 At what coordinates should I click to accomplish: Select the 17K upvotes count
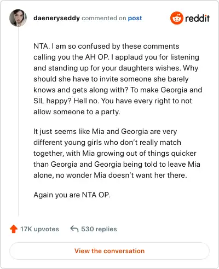(39, 229)
